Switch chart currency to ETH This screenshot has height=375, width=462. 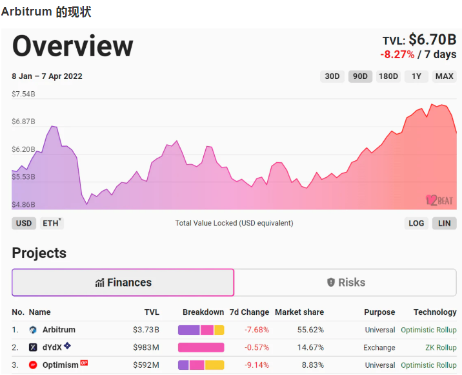click(x=52, y=223)
